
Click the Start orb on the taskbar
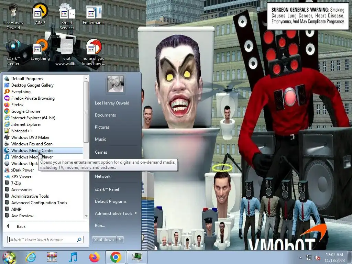[x=9, y=257]
